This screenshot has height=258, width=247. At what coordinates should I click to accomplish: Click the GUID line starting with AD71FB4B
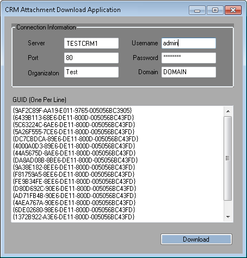(75, 196)
